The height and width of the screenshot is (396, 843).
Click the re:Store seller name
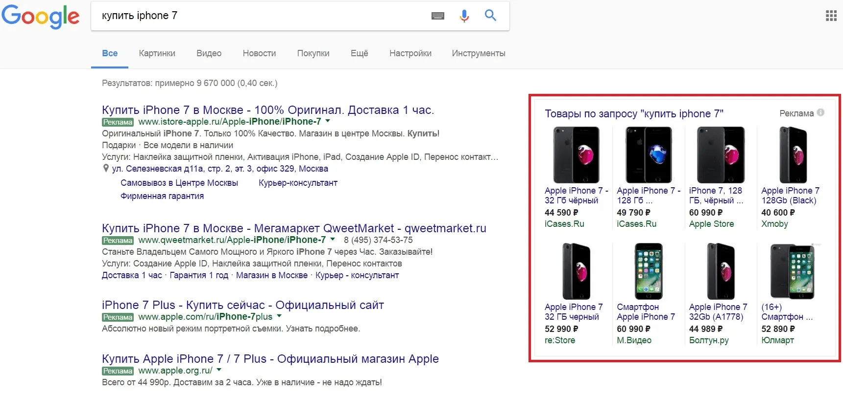[560, 340]
